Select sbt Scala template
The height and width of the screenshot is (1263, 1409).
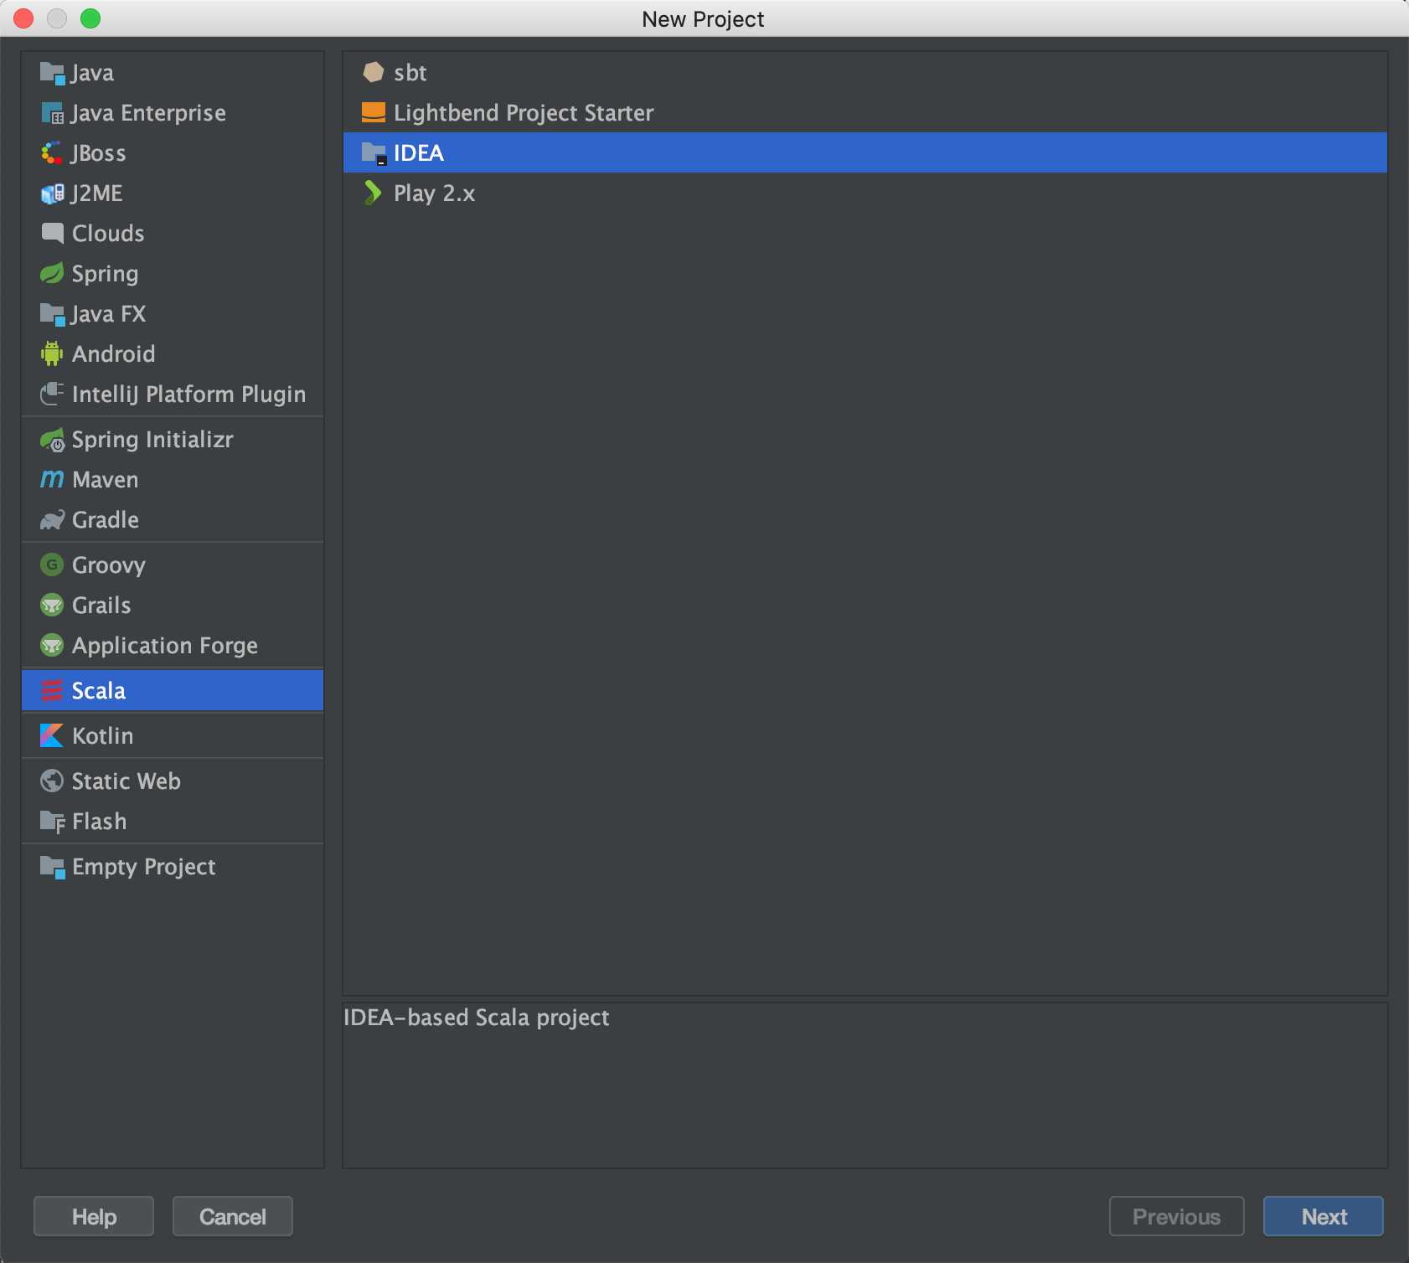(x=865, y=73)
